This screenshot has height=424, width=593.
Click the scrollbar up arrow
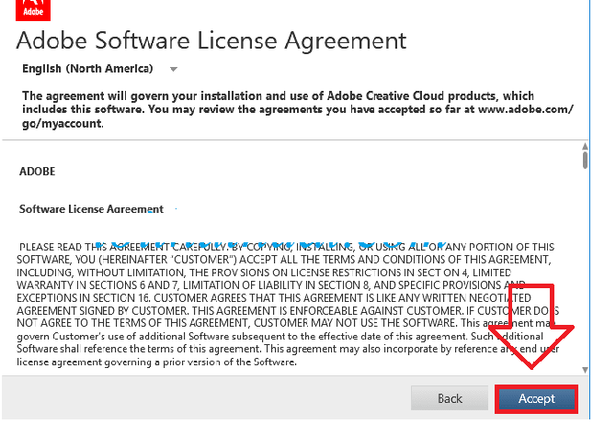click(585, 147)
